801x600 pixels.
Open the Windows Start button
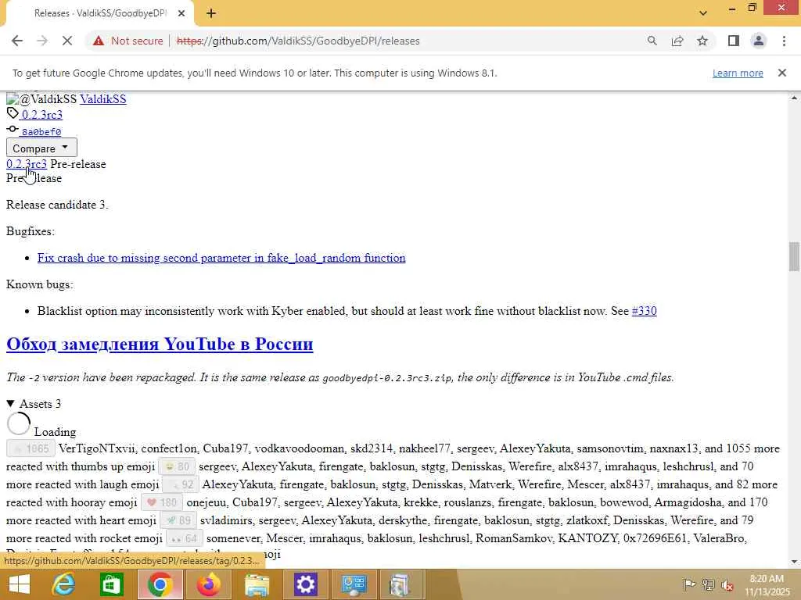20,584
